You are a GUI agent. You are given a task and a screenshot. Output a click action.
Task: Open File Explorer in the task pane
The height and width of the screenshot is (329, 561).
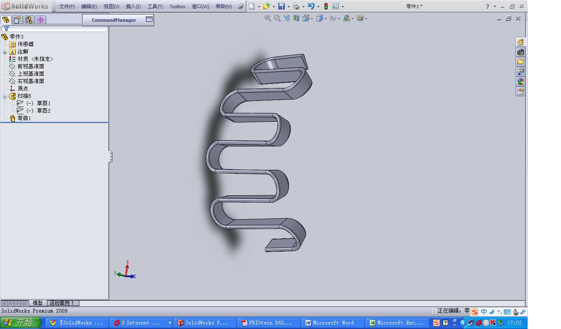pyautogui.click(x=521, y=62)
